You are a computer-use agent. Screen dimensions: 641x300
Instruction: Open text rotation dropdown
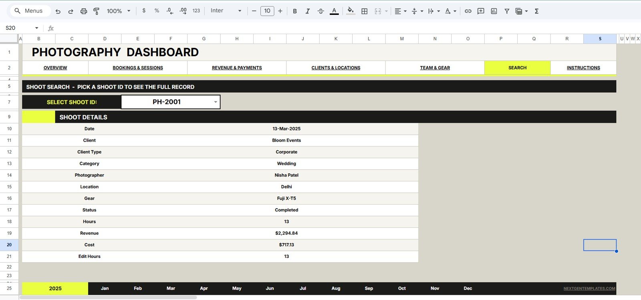tap(451, 11)
